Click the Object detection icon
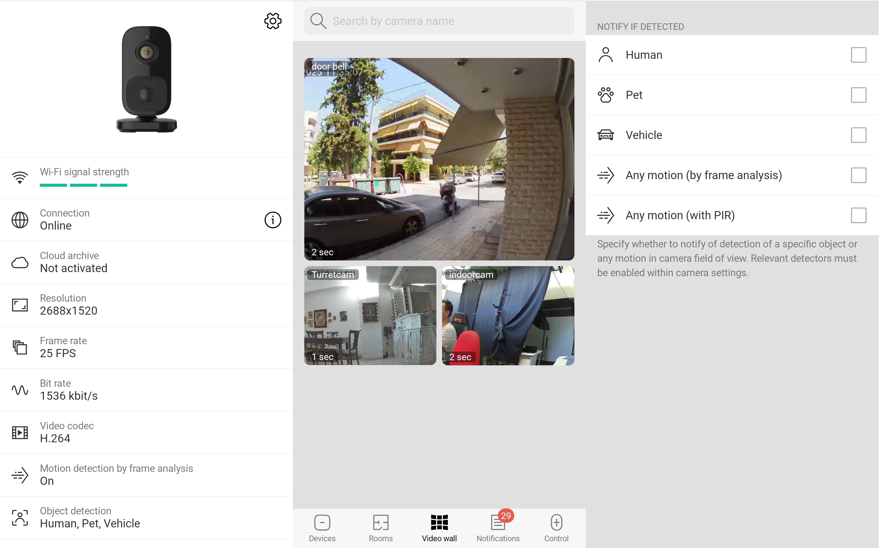 pos(20,518)
